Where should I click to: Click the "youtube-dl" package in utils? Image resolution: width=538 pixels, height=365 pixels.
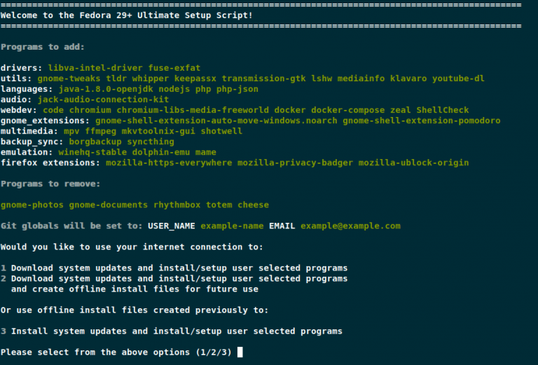(457, 78)
